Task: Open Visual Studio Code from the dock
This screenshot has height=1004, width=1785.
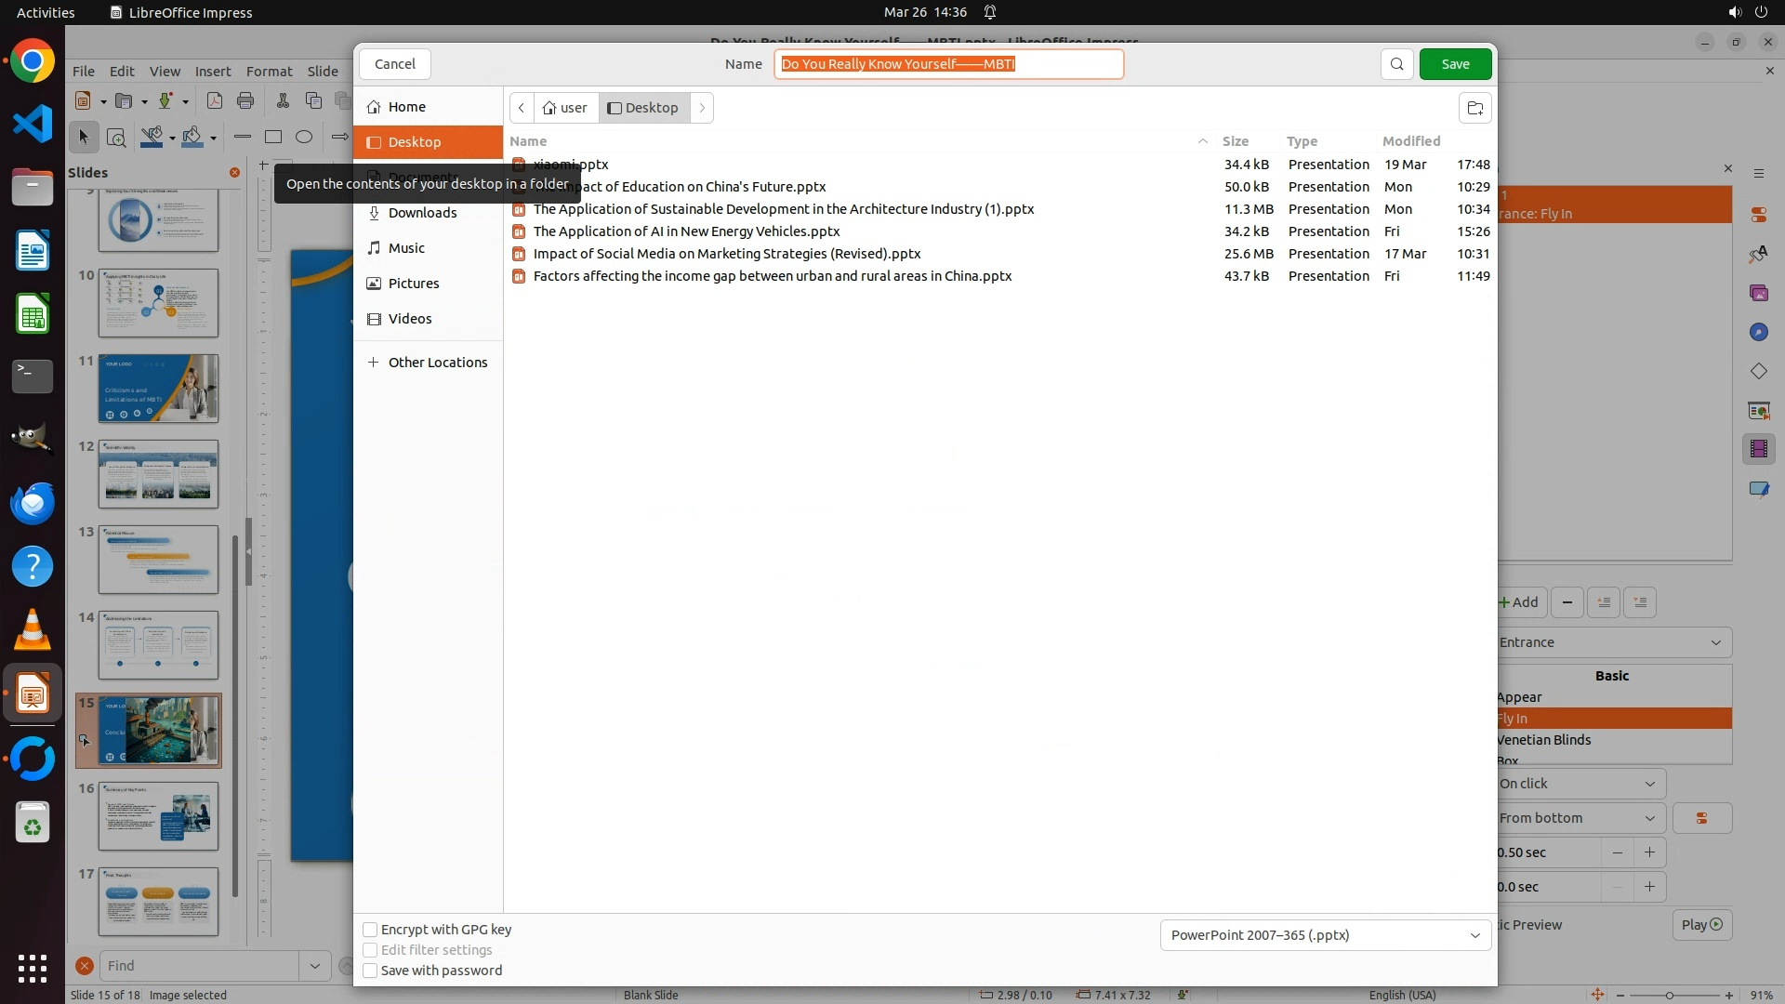Action: click(33, 124)
